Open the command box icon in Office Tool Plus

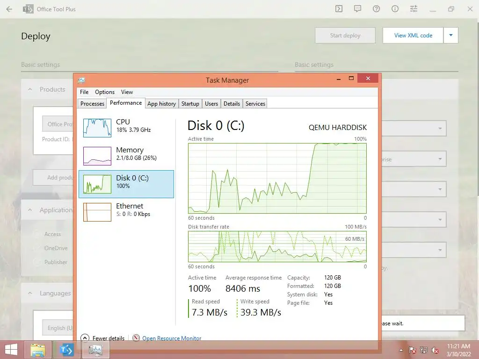(x=339, y=9)
